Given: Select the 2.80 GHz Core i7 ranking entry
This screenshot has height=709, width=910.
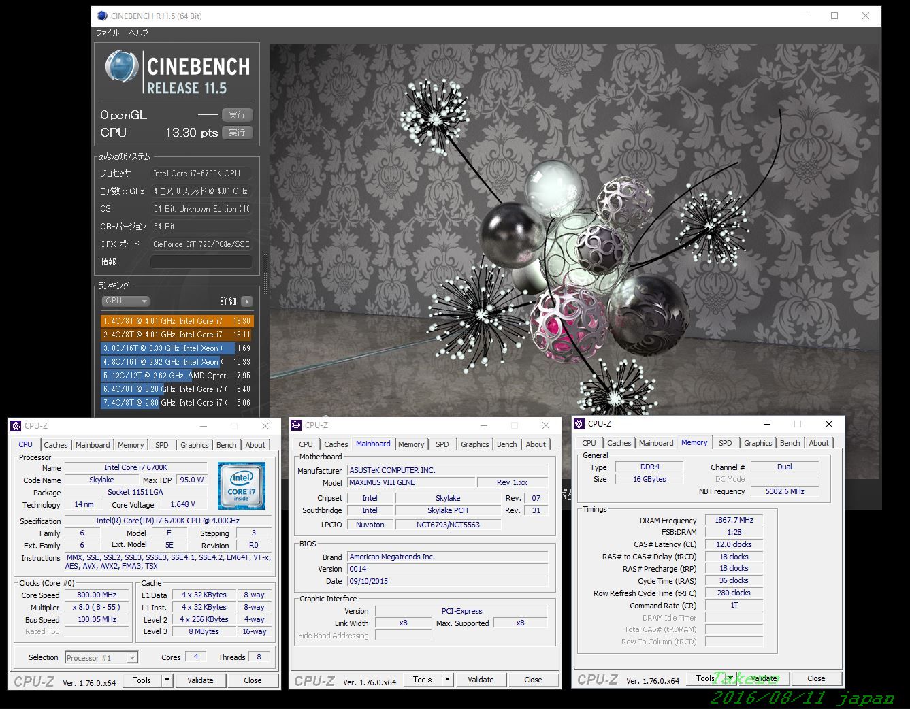Looking at the screenshot, I should point(176,403).
